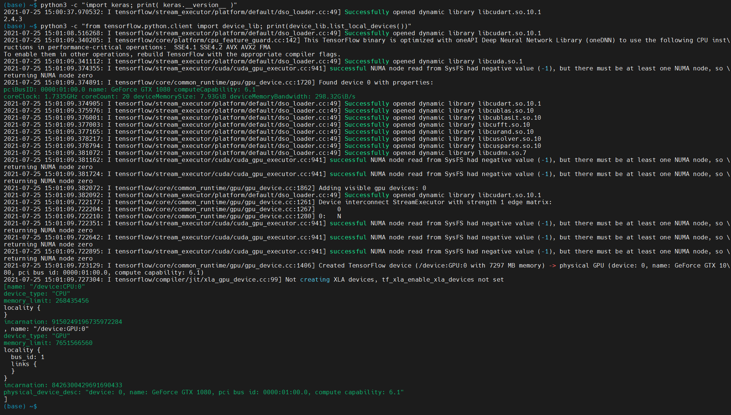Select 'memory_limit: 268435456' value

pyautogui.click(x=46, y=301)
